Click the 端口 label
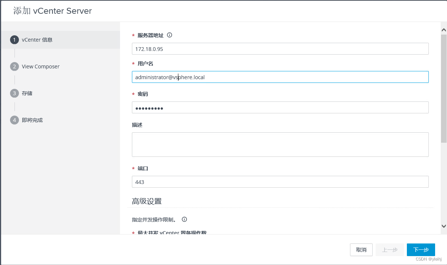 point(143,168)
